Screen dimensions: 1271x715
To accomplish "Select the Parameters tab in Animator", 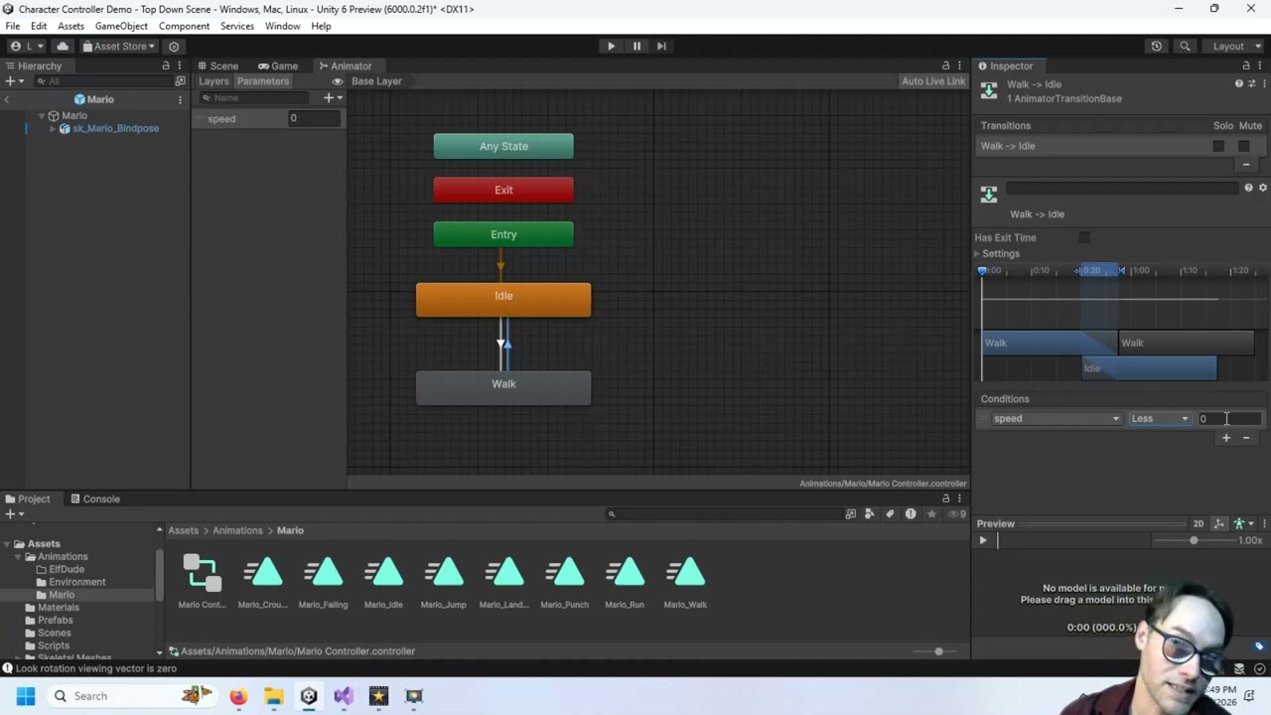I will pyautogui.click(x=262, y=81).
